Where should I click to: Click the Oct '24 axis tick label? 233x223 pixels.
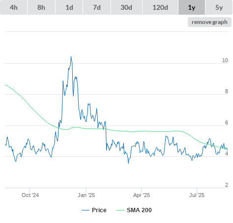click(x=30, y=195)
